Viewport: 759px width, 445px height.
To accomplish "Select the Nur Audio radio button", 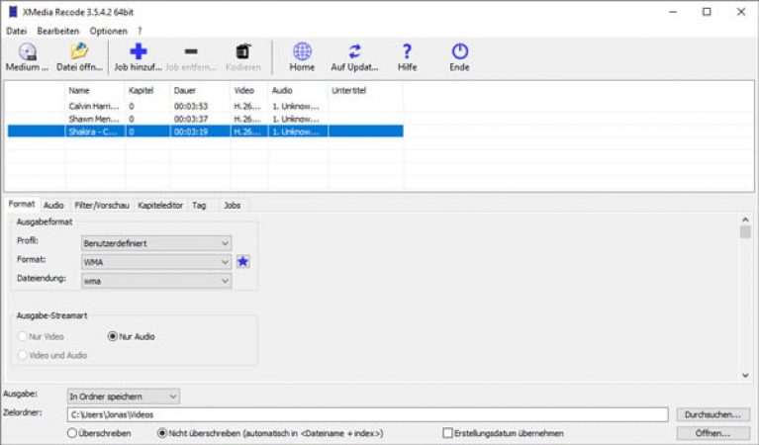I will 113,336.
